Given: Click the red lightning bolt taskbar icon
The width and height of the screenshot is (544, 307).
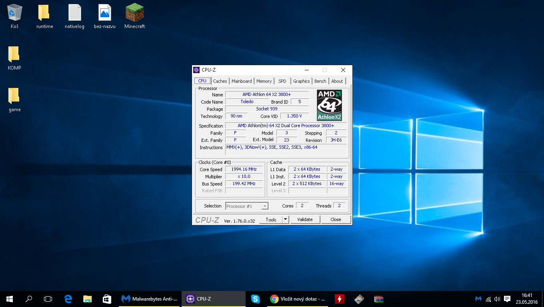Looking at the screenshot, I should click(x=339, y=299).
